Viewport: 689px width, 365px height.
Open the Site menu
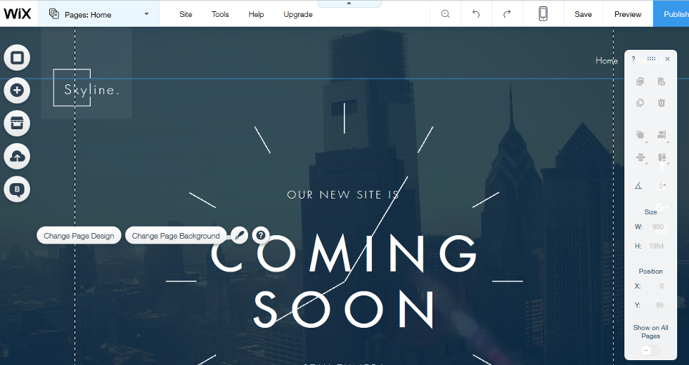[x=186, y=14]
